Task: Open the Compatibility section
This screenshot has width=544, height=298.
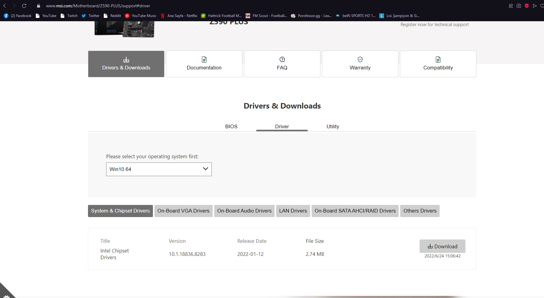Action: click(x=438, y=64)
